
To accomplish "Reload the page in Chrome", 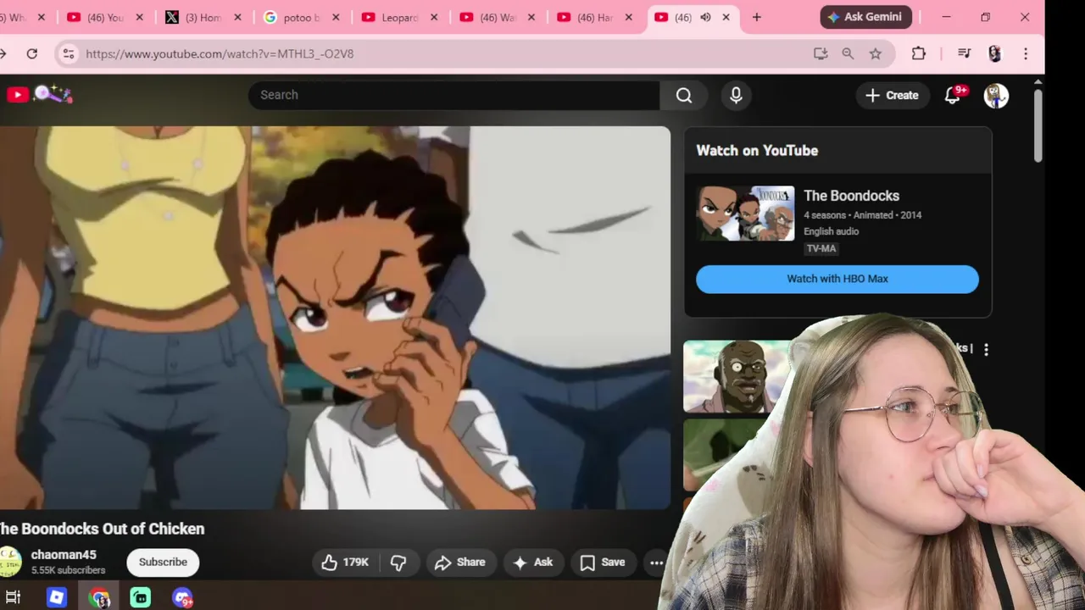I will tap(31, 53).
